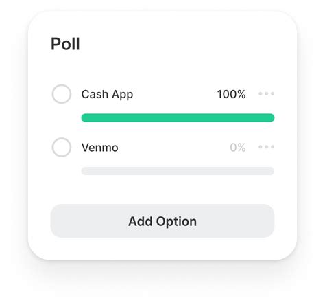Click the right end of the green bar
The image size is (325, 305).
coord(272,117)
